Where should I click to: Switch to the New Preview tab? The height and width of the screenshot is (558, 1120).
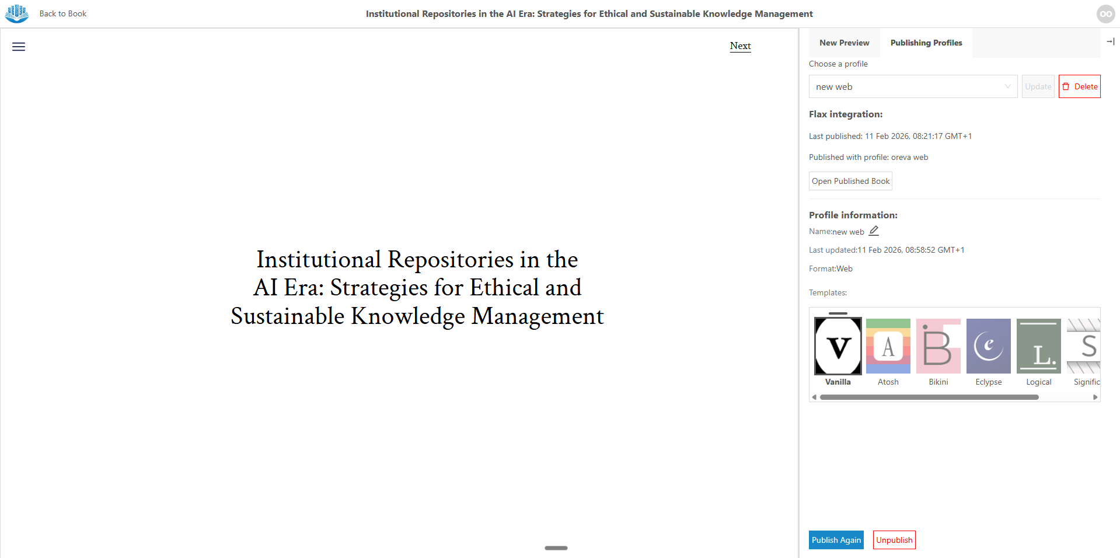[x=844, y=43]
